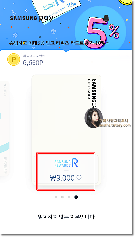Click the small shopping bag icon in banner
The image size is (135, 237).
[x=15, y=35]
